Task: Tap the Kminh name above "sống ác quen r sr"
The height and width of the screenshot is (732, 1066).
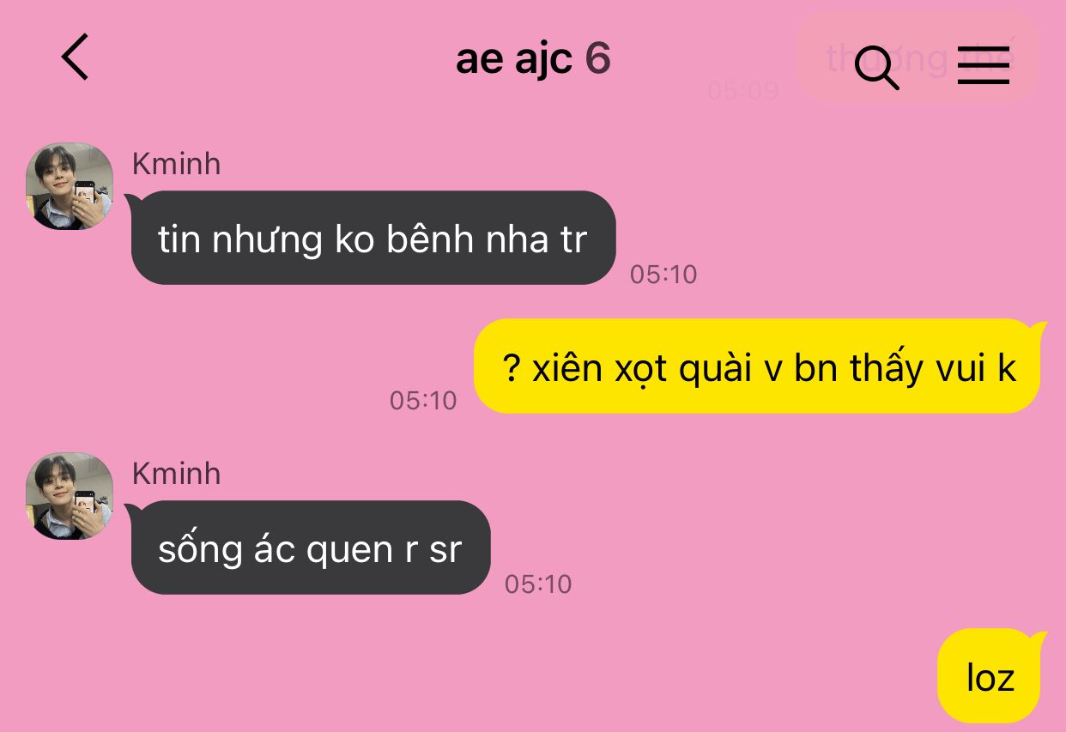Action: tap(176, 473)
